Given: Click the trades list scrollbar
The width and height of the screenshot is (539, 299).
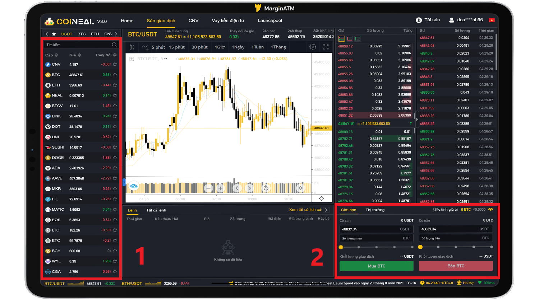Looking at the screenshot, I should (496, 52).
